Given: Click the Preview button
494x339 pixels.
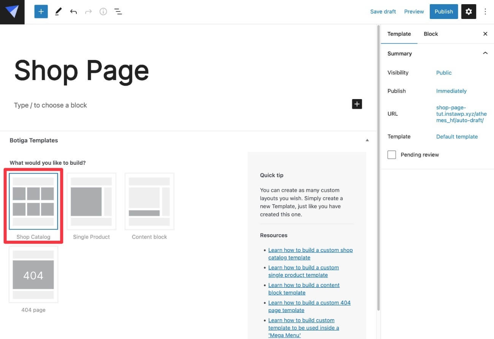Looking at the screenshot, I should (x=414, y=12).
